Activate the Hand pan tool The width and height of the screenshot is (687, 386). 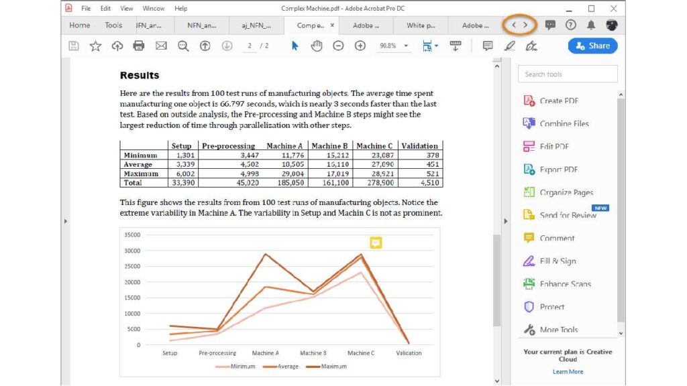click(x=317, y=46)
